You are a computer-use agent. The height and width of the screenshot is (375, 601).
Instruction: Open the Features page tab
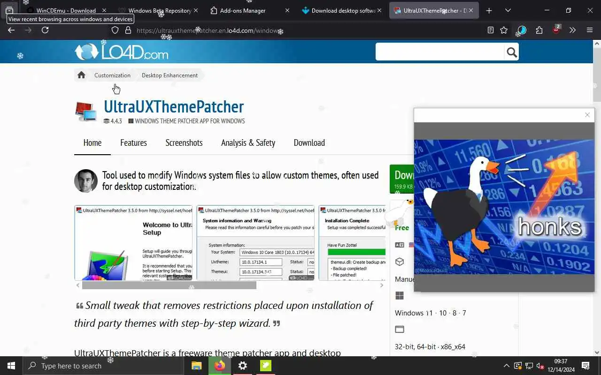(x=133, y=142)
